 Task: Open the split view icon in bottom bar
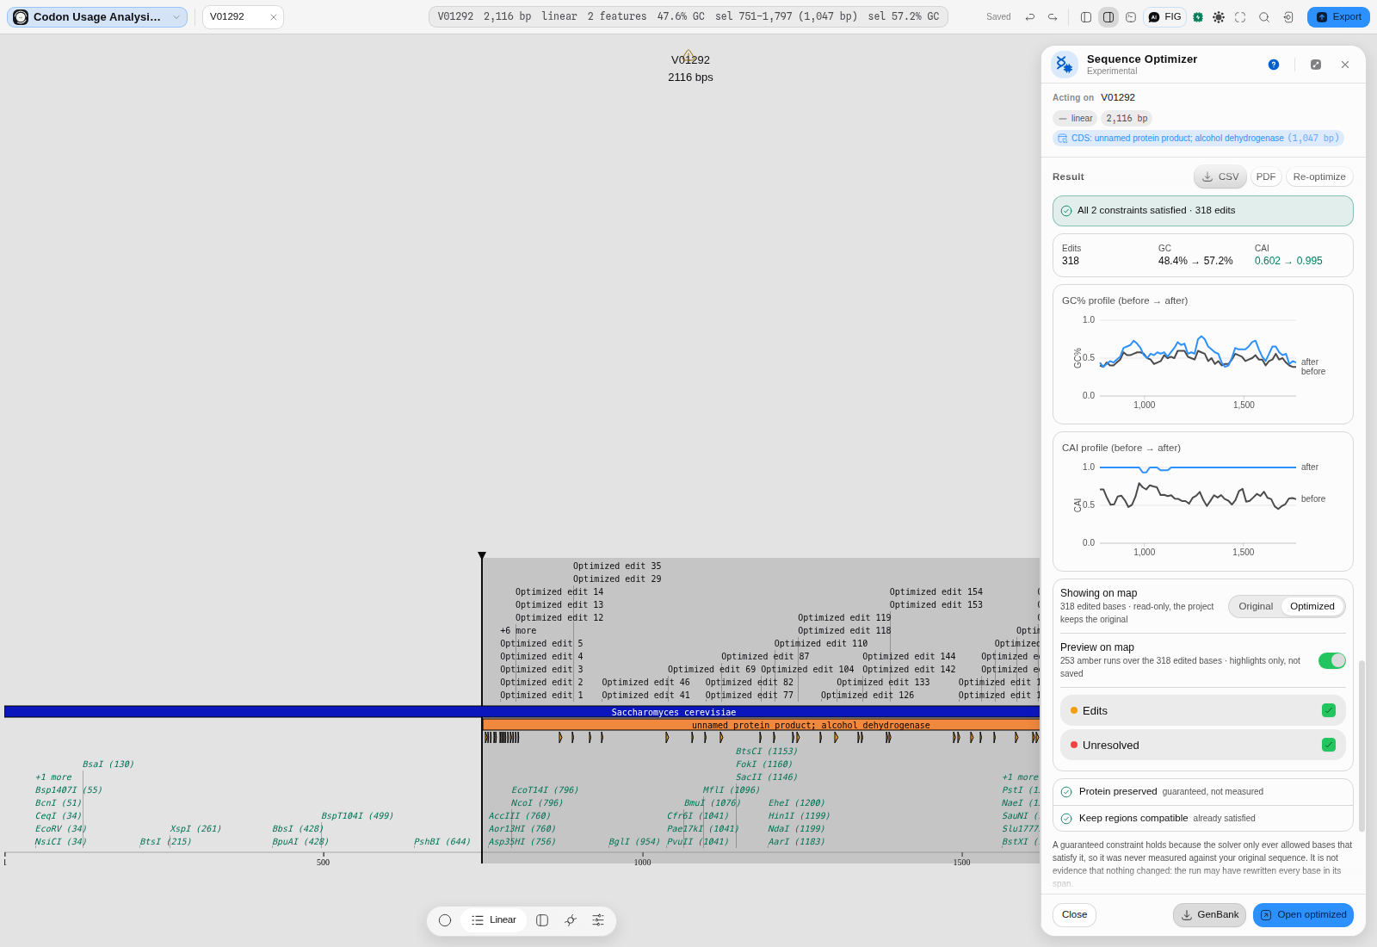(542, 920)
